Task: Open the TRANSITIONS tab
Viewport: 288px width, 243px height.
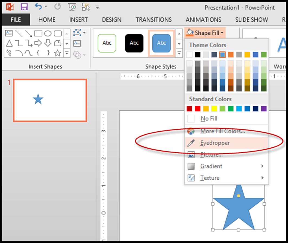Action: pos(154,20)
